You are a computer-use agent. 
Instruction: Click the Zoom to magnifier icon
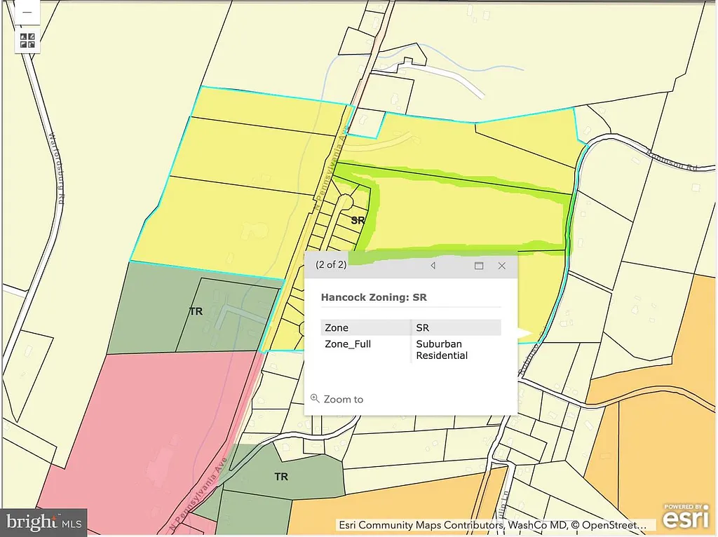tap(315, 398)
